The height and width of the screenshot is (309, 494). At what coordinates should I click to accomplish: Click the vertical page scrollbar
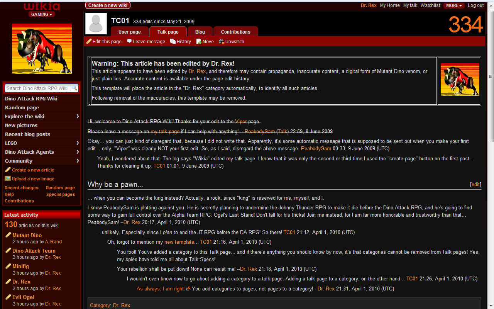[x=491, y=154]
